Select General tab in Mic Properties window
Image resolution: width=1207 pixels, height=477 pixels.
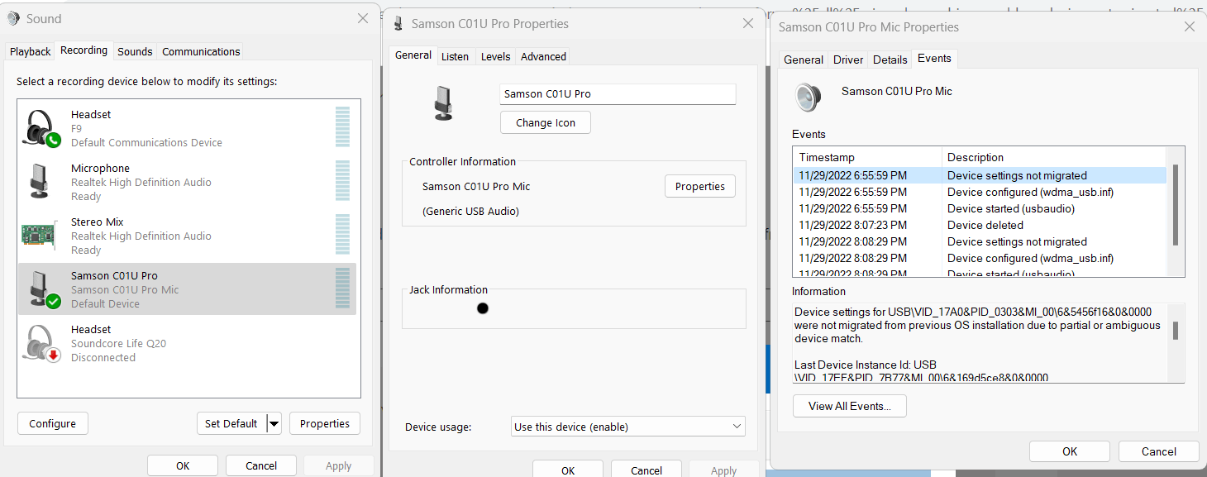[x=804, y=60]
